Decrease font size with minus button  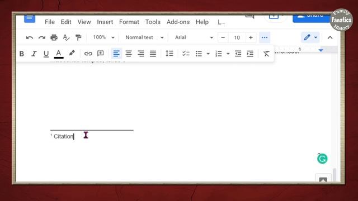point(223,37)
